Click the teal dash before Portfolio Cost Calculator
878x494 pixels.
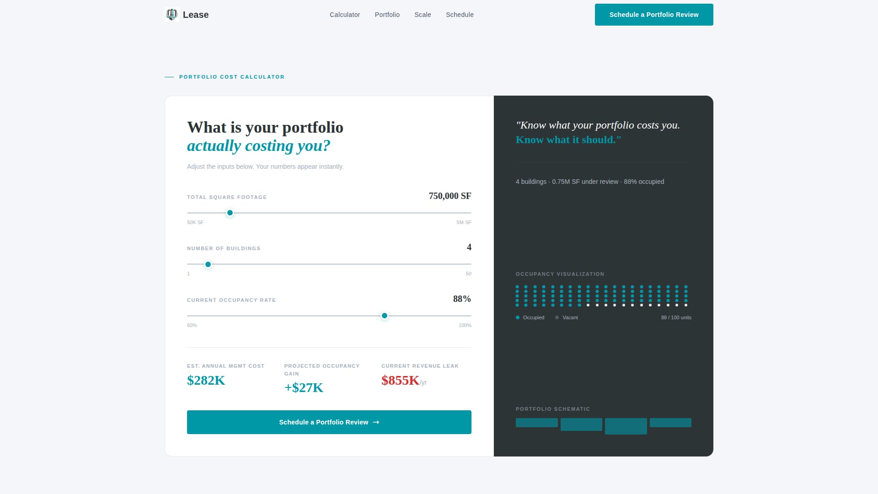tap(169, 77)
